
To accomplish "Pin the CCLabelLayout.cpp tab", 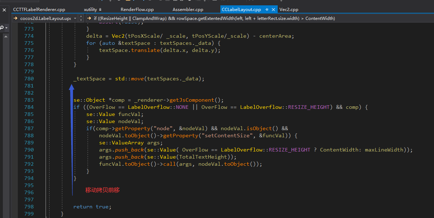I will point(267,10).
